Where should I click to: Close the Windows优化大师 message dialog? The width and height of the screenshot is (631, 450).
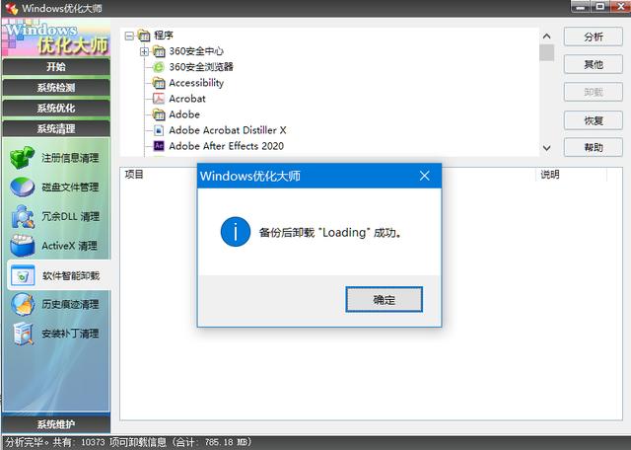[425, 176]
